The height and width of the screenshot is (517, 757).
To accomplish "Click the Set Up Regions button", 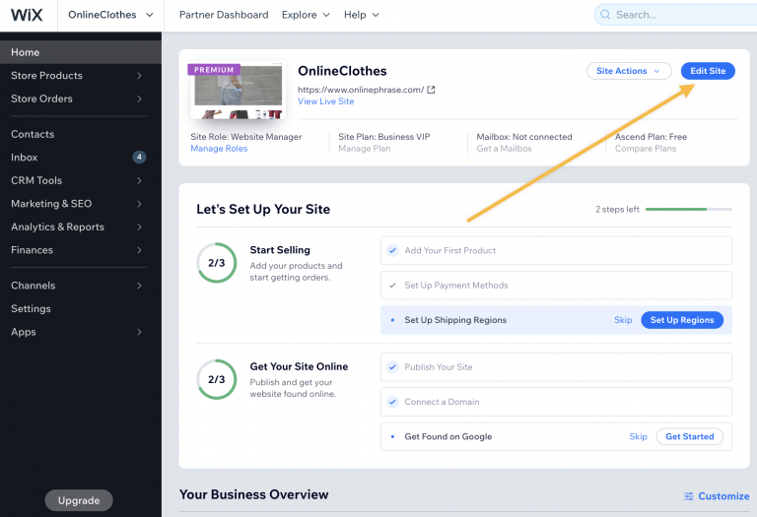I will point(682,320).
